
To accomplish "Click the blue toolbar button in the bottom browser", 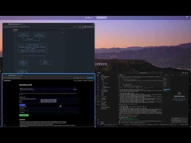I will 90,78.
